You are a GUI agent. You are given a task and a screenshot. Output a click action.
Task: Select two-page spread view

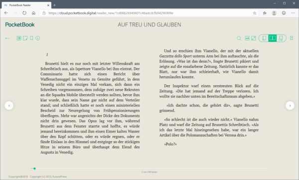pos(272,38)
